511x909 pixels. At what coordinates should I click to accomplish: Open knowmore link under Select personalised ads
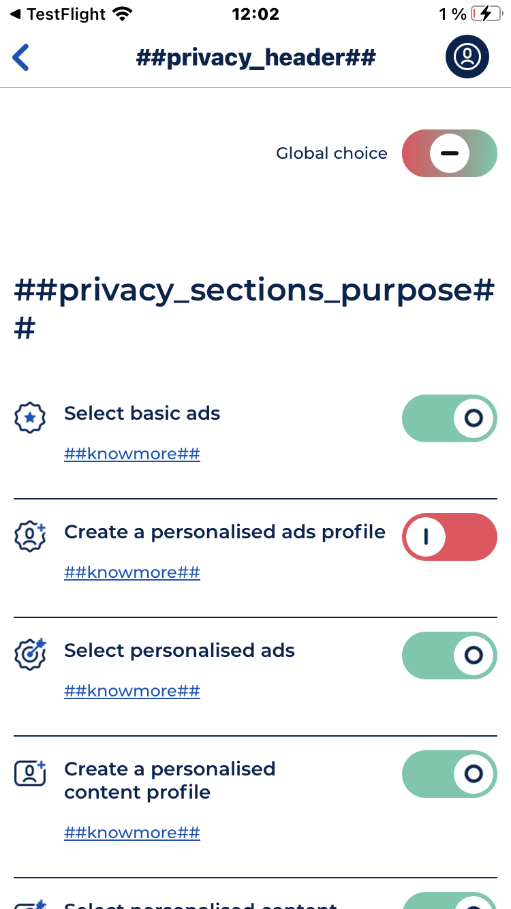(132, 691)
